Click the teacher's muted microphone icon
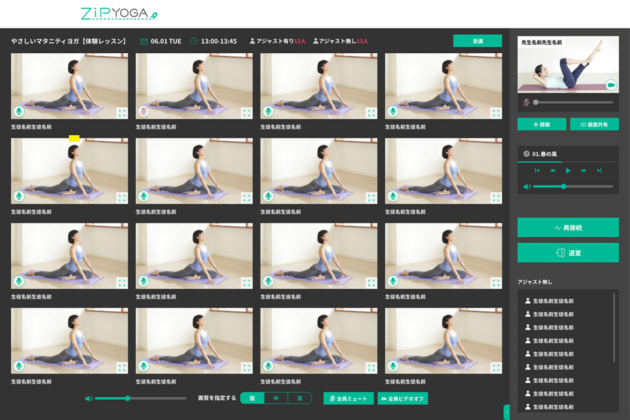This screenshot has height=420, width=630. point(526,102)
